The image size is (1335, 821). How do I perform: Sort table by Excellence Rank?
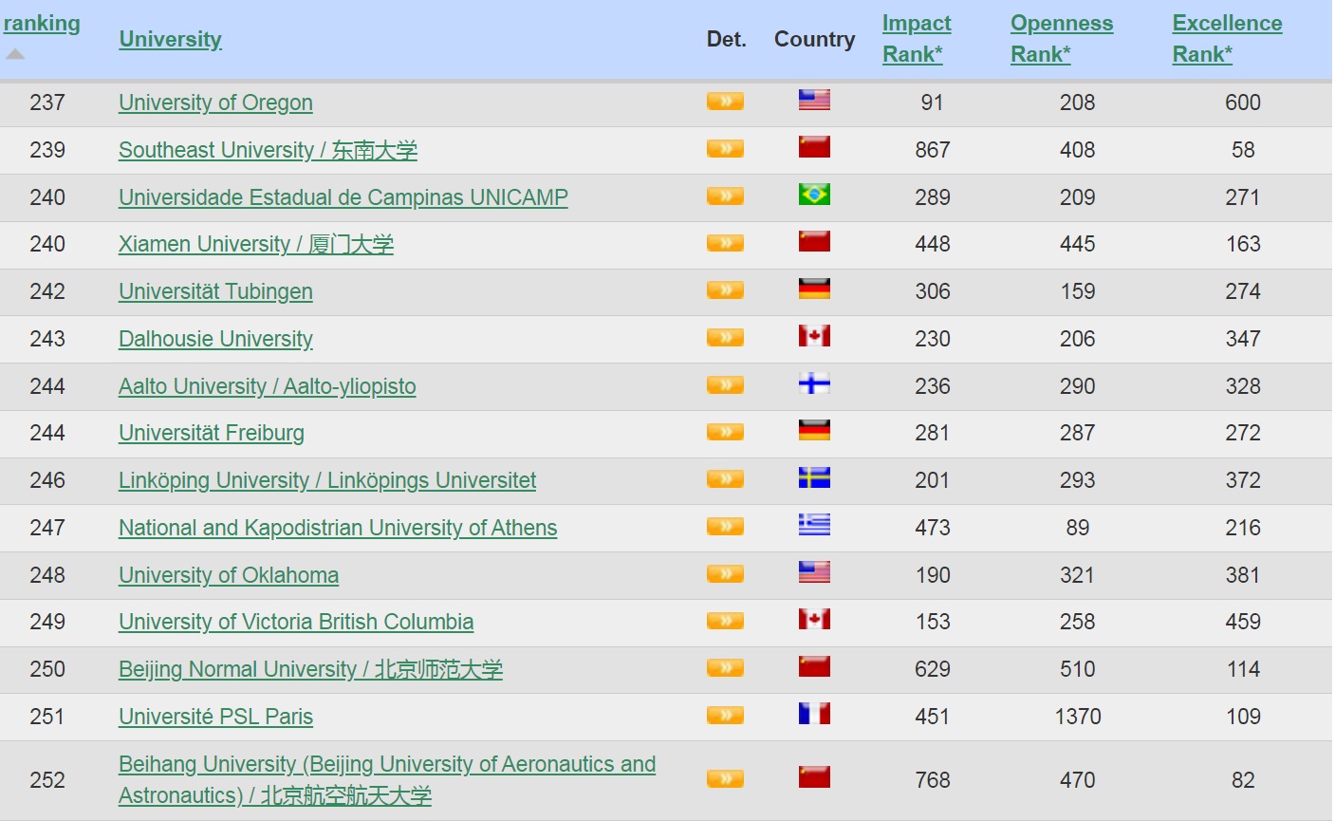(x=1226, y=38)
